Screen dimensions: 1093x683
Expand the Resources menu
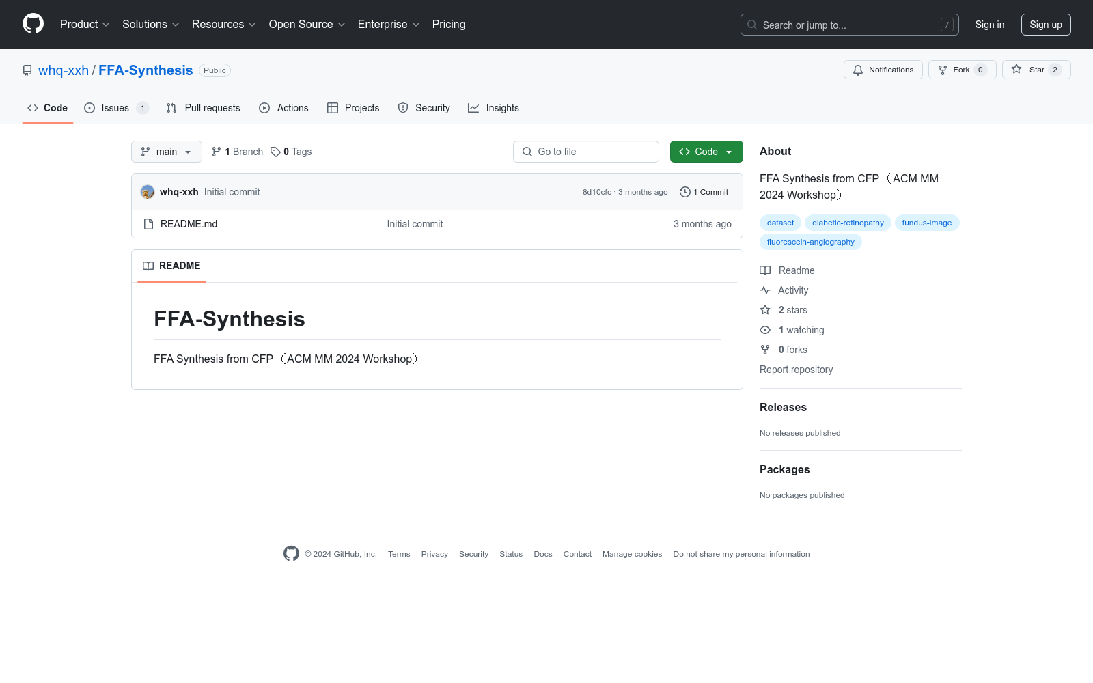(x=224, y=24)
